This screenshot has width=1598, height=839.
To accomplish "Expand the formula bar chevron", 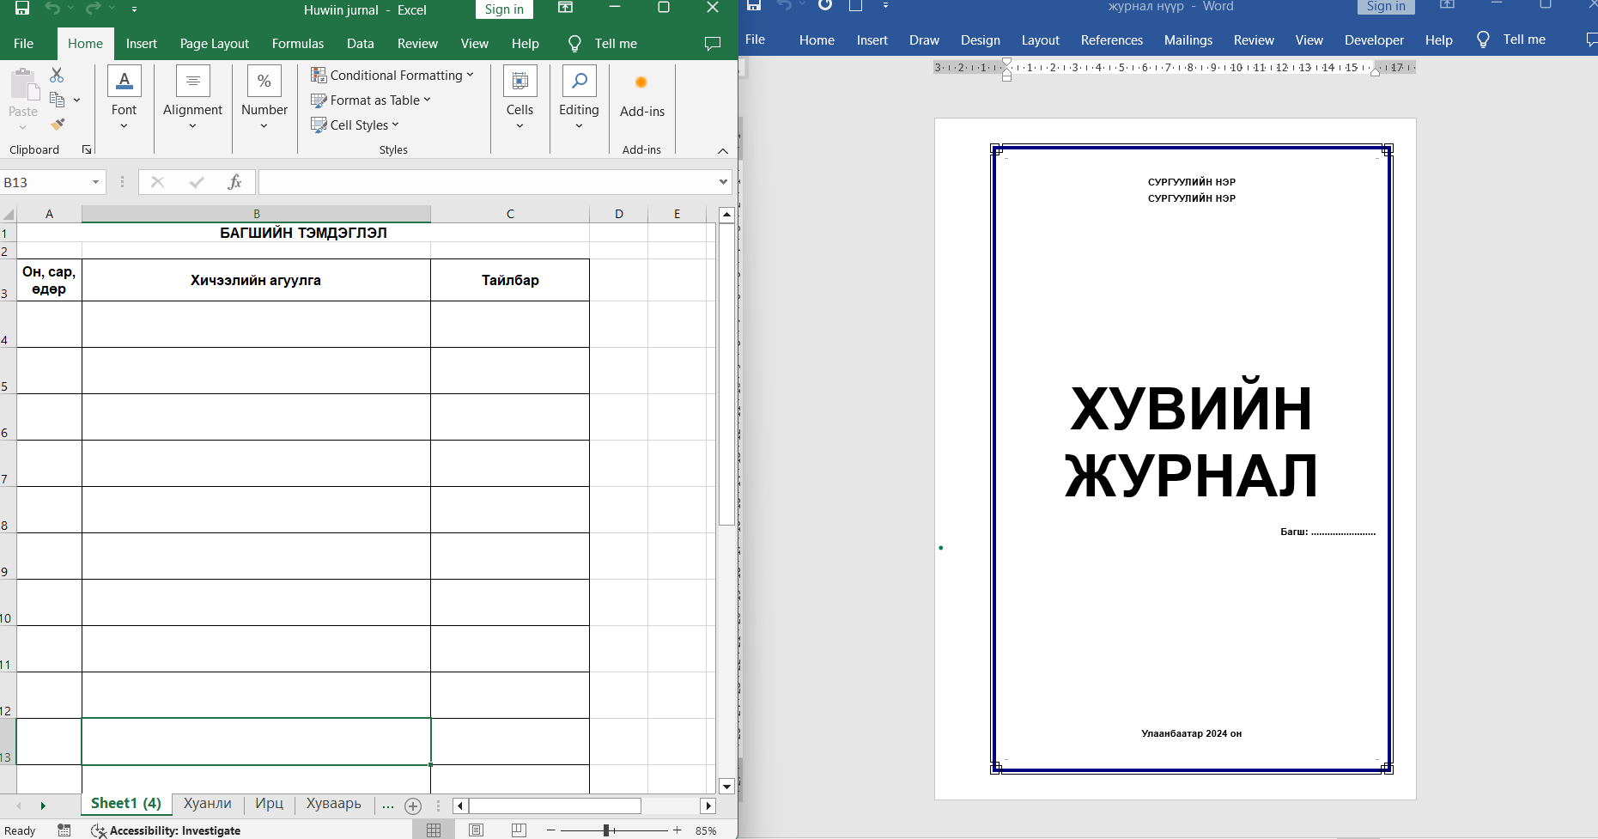I will (724, 182).
